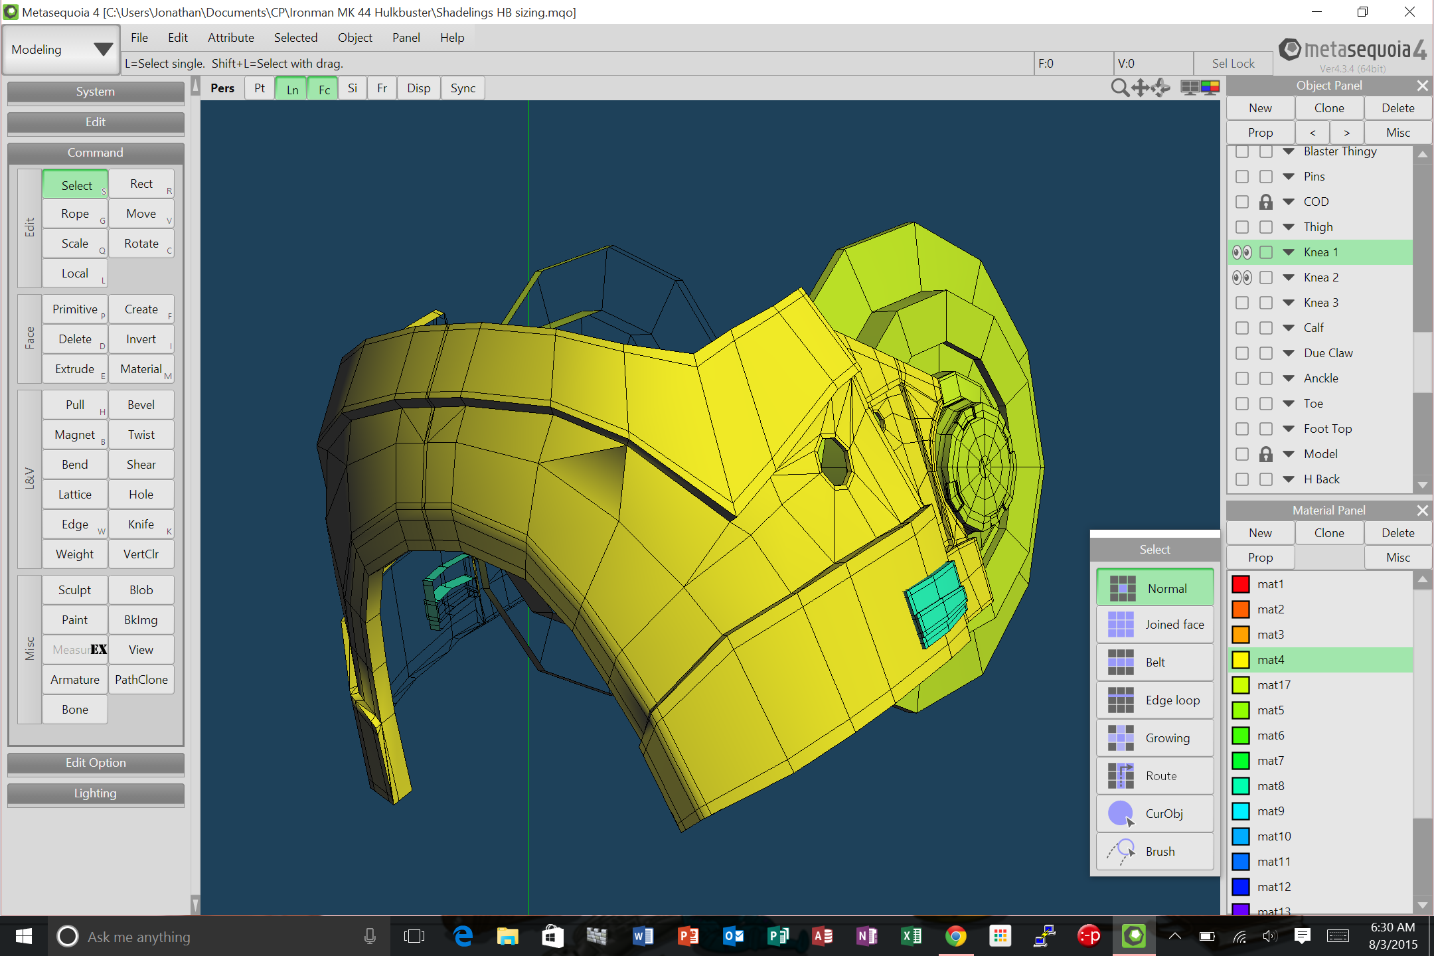
Task: Collapse the Foot Top object triangle
Action: [x=1289, y=429]
